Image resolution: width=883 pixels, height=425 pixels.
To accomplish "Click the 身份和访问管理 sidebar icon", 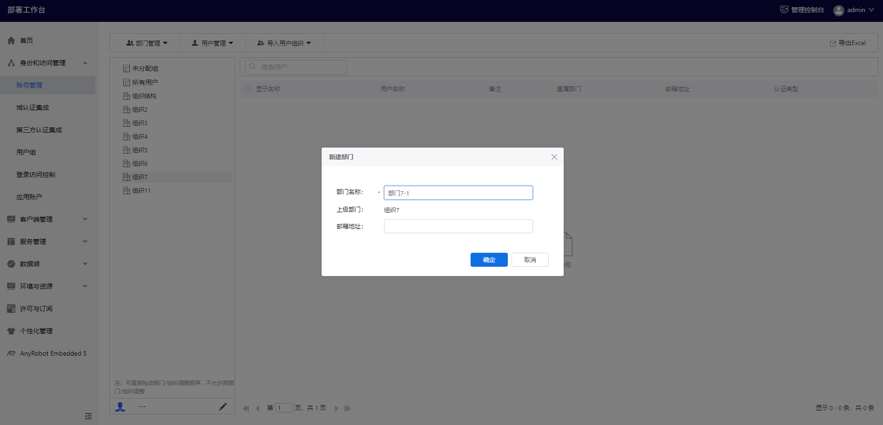I will pyautogui.click(x=11, y=63).
